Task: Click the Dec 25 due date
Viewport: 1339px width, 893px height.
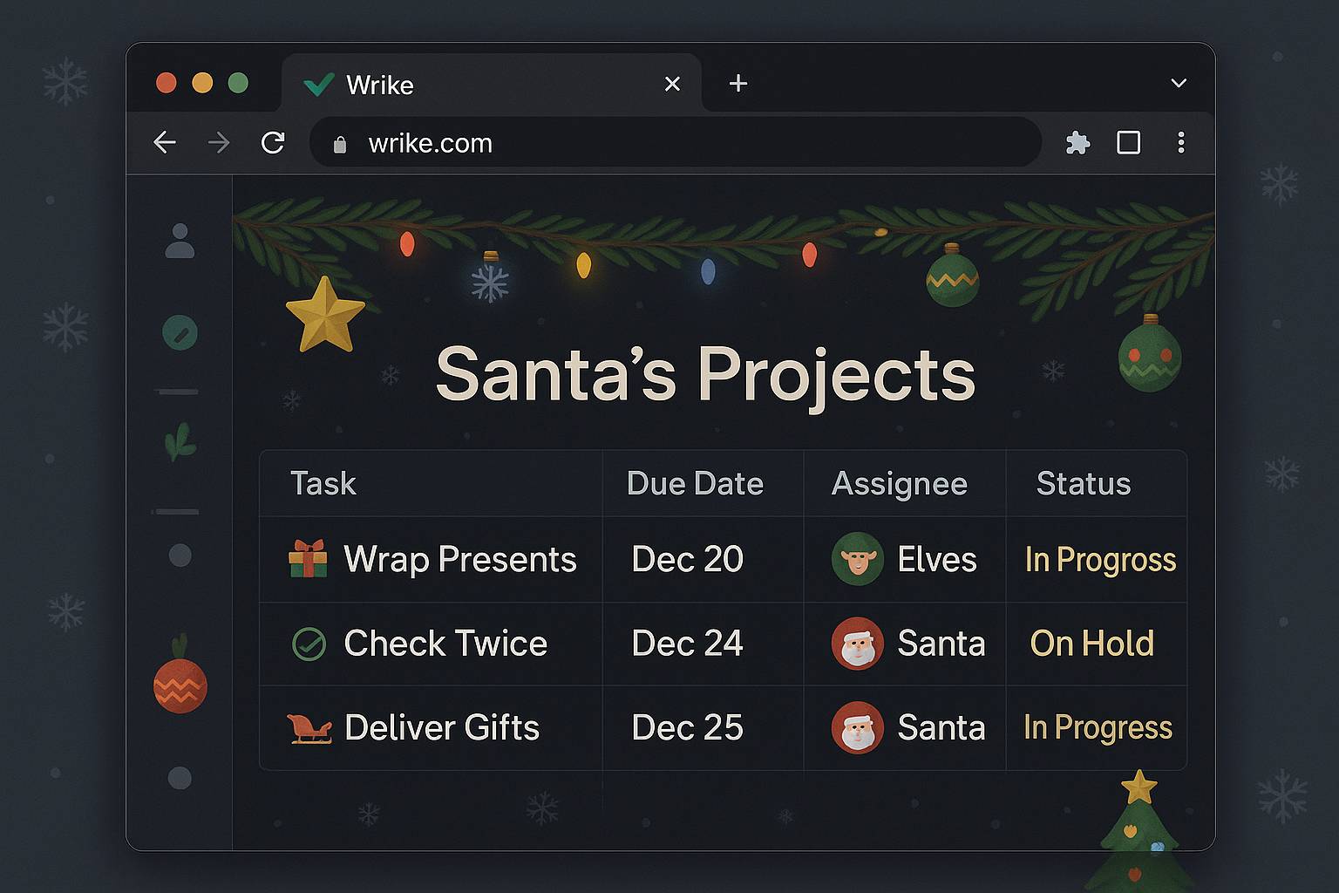Action: 687,727
